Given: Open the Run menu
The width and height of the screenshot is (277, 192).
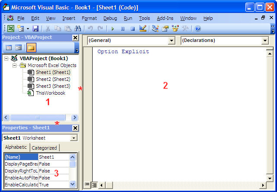Looking at the screenshot, I should [x=128, y=18].
